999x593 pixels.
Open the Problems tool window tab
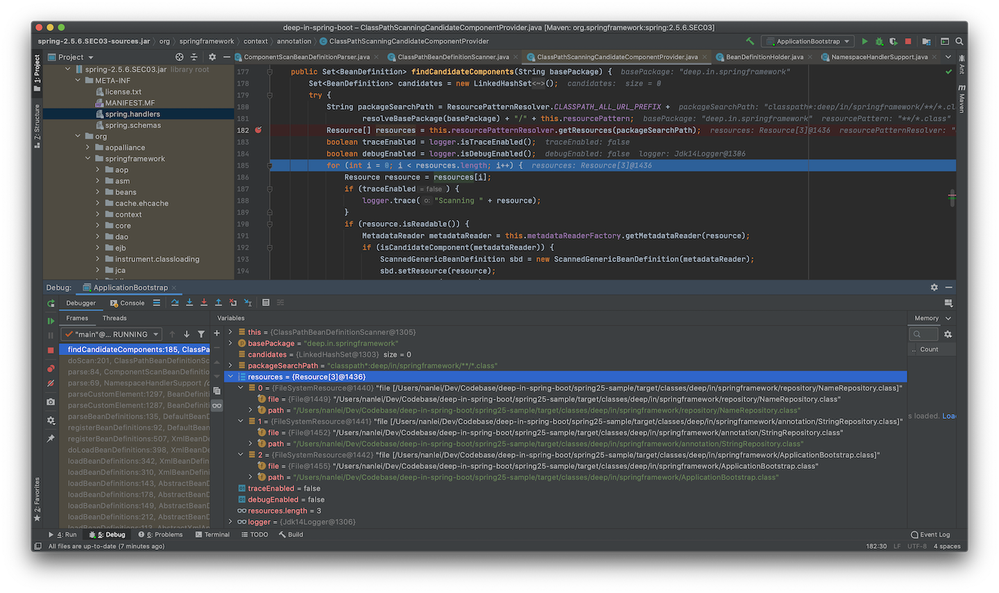tap(161, 535)
